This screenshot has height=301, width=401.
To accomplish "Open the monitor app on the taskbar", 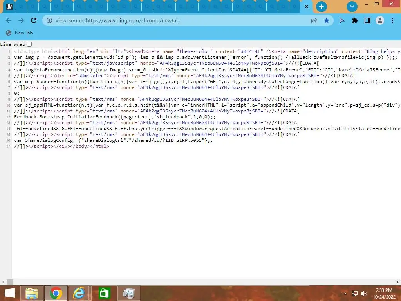I will tap(129, 293).
